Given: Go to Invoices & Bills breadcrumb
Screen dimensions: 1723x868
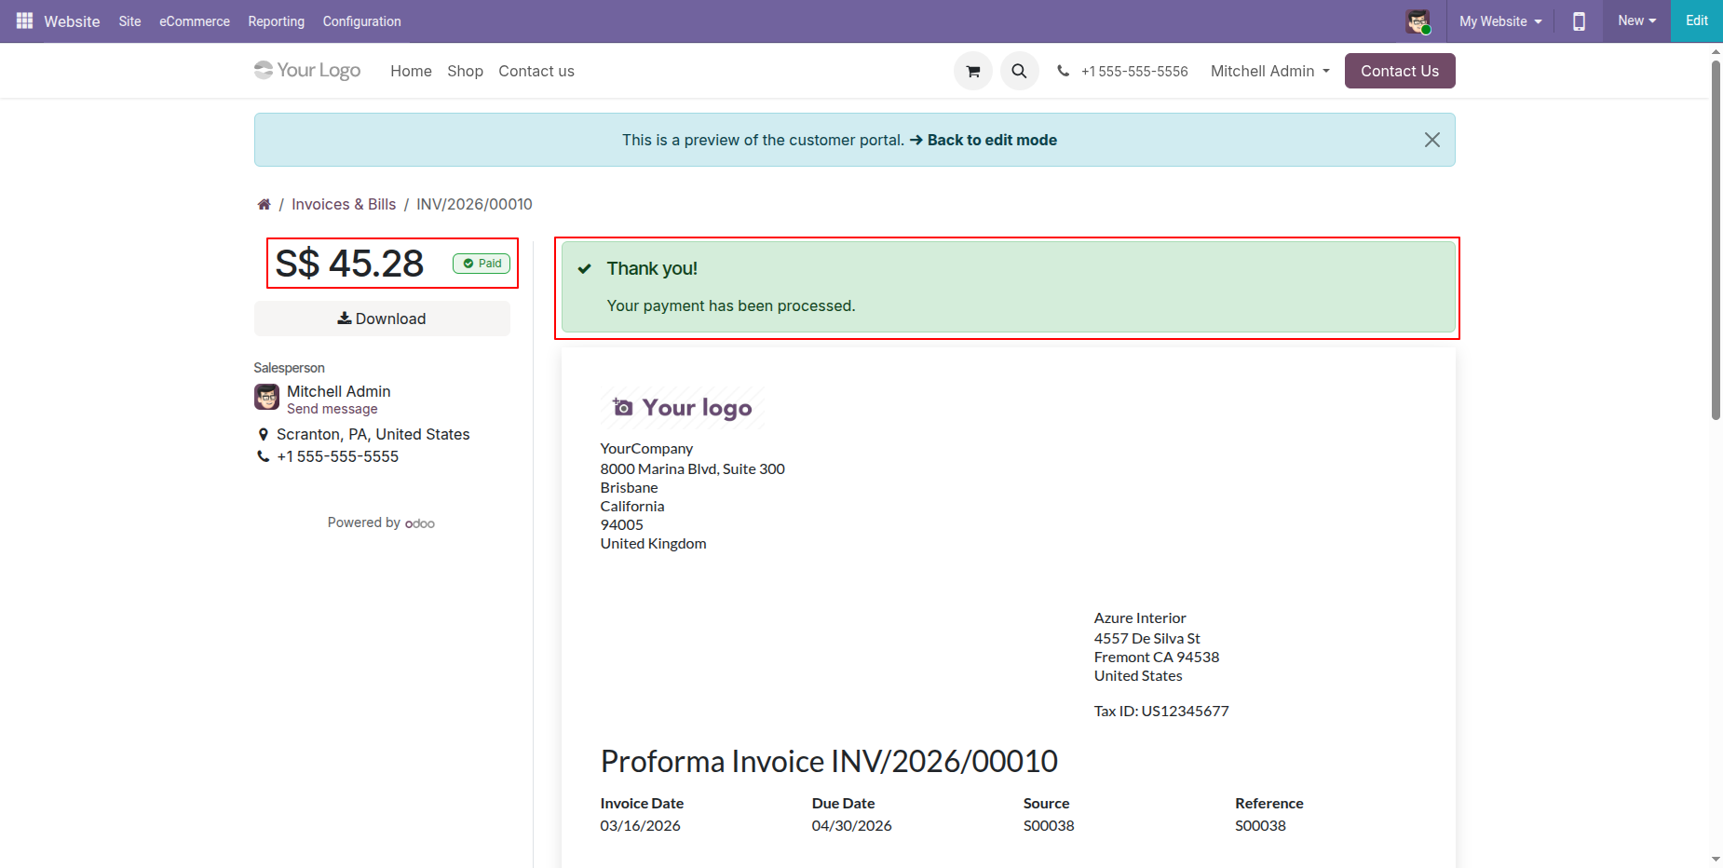Looking at the screenshot, I should click(x=344, y=205).
